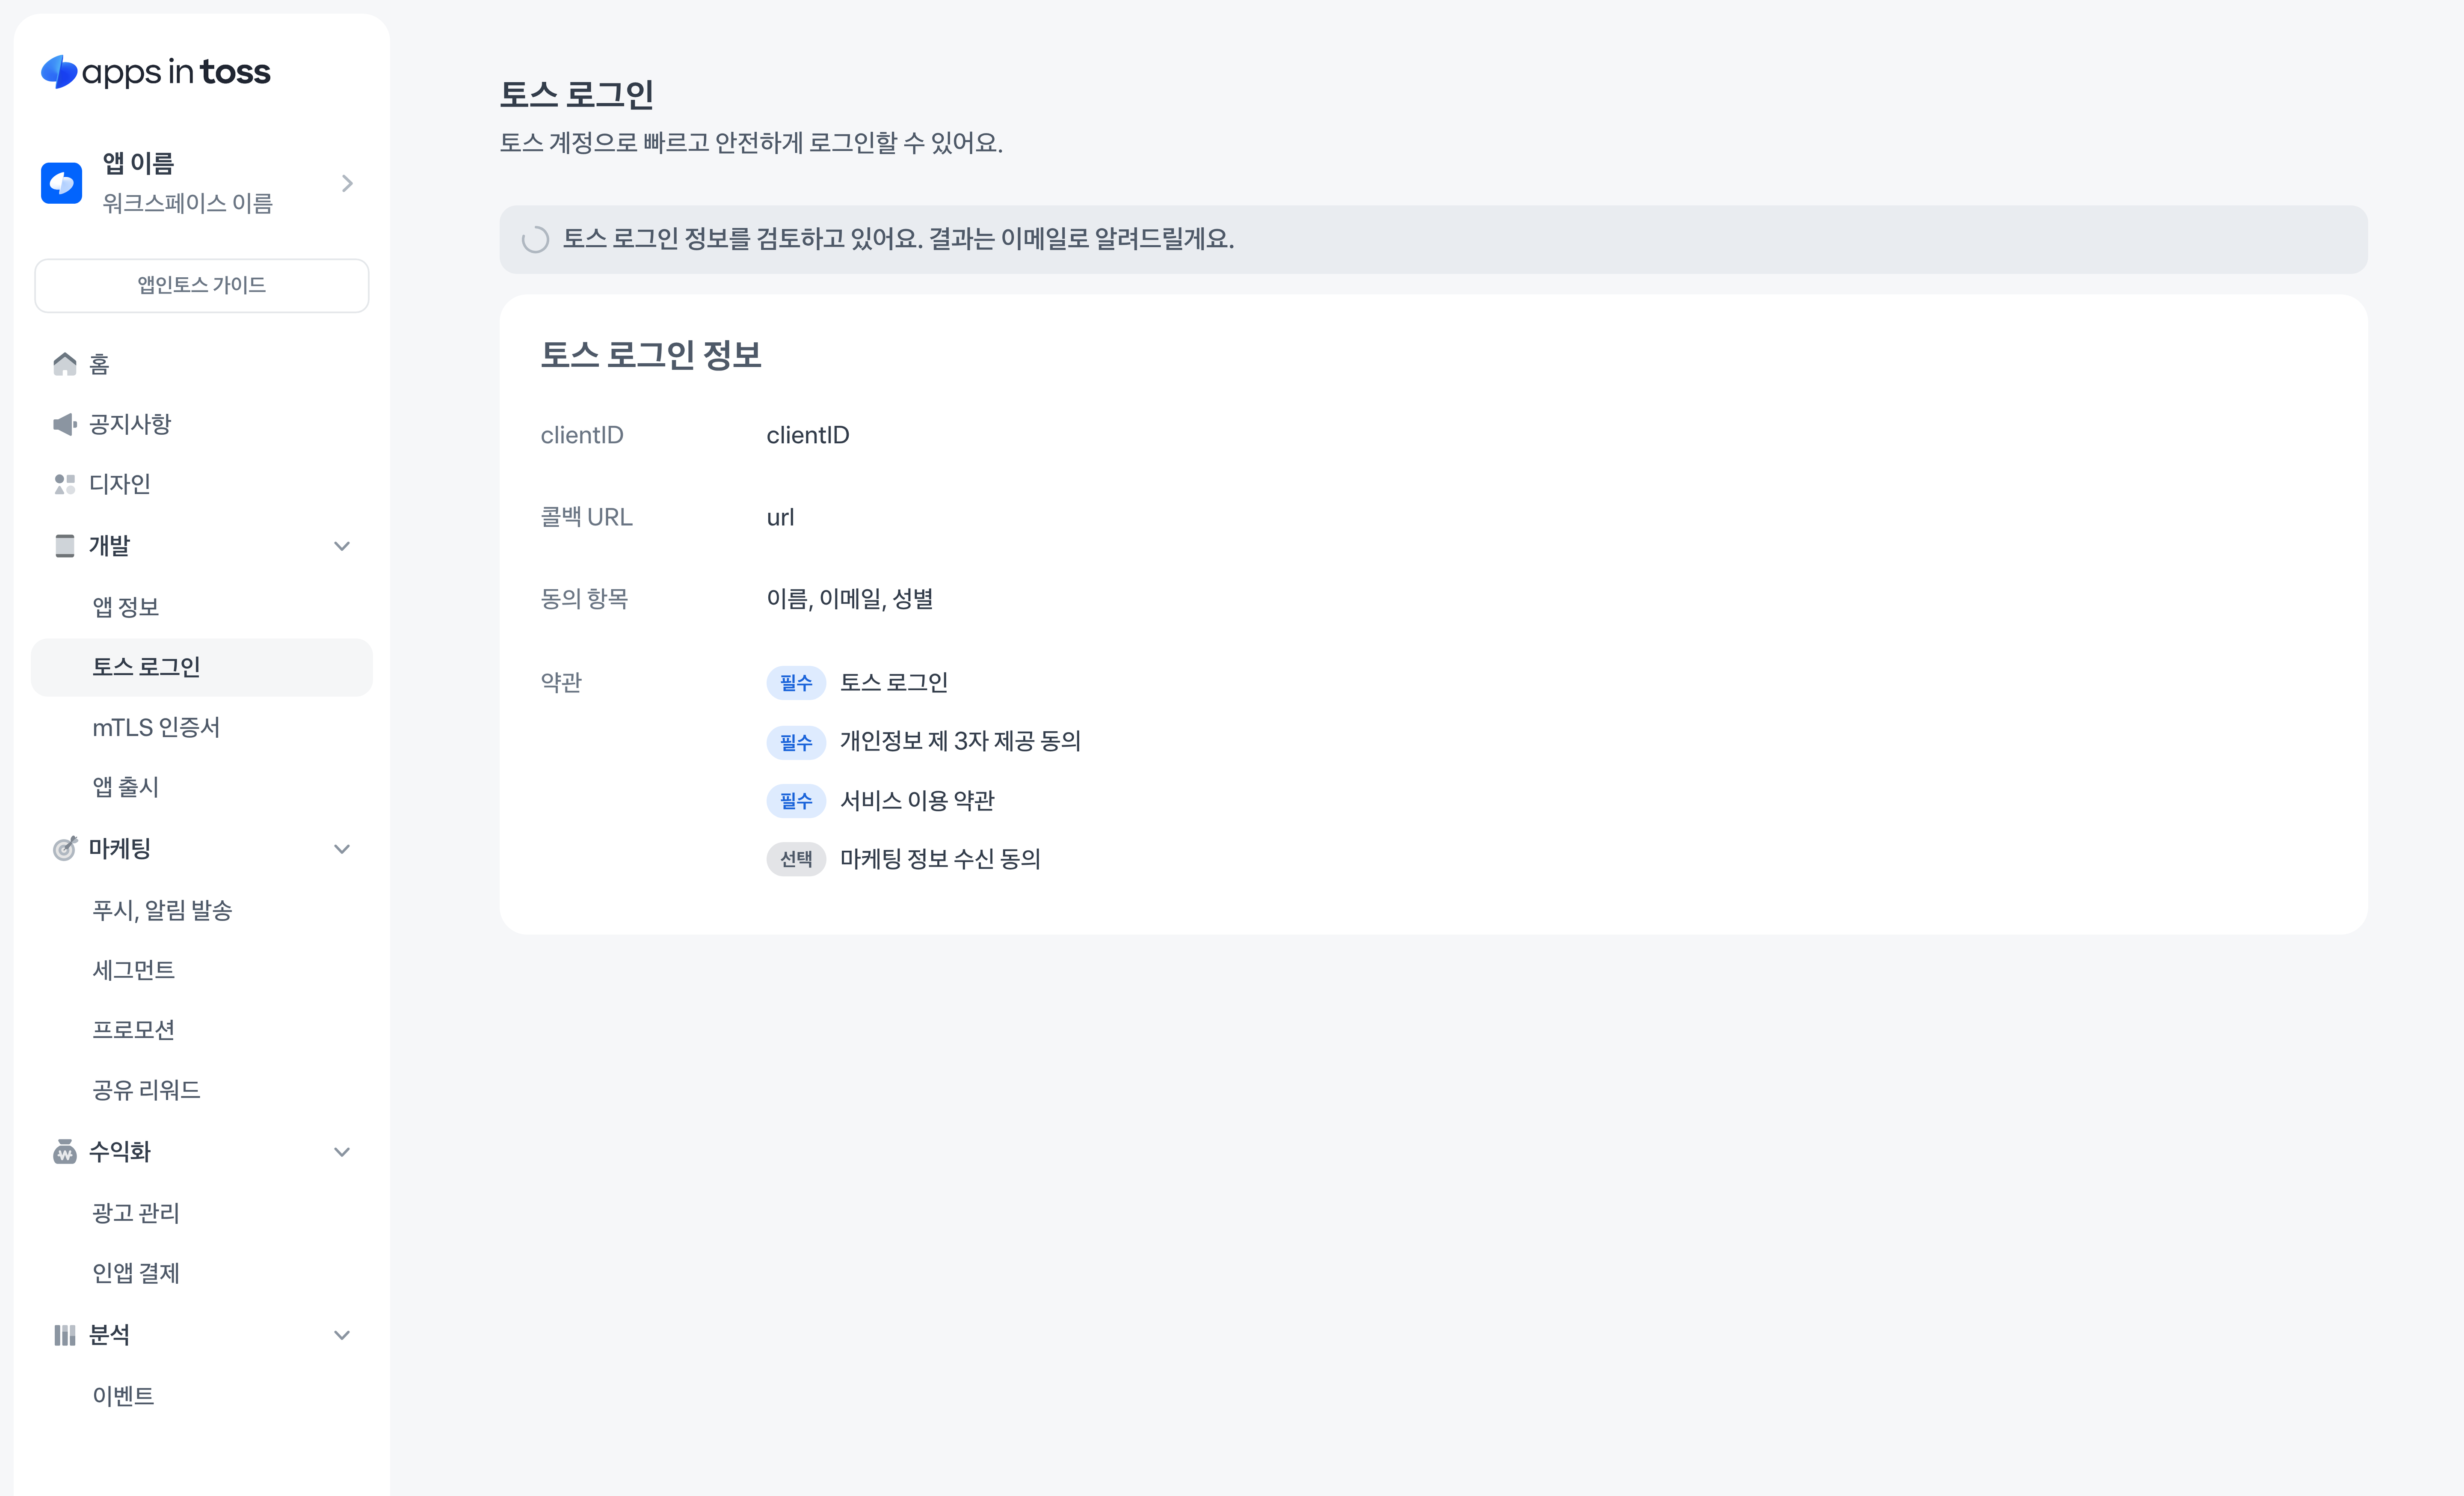
Task: Click the loading spinner in review notice
Action: 536,239
